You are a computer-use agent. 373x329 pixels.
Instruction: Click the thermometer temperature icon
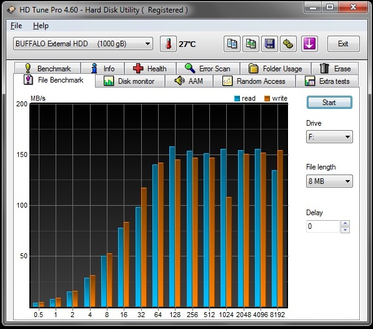[x=169, y=44]
